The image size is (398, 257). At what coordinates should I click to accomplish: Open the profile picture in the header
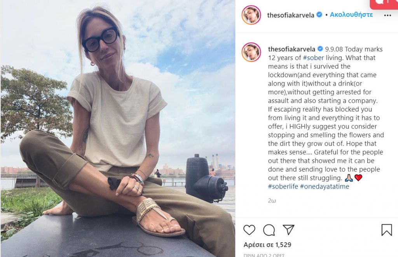(251, 15)
